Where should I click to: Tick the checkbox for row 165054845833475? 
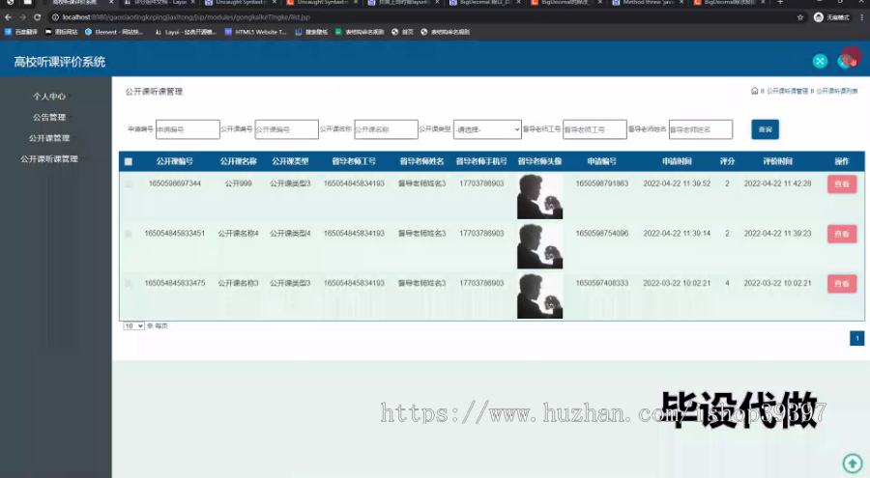[x=129, y=283]
